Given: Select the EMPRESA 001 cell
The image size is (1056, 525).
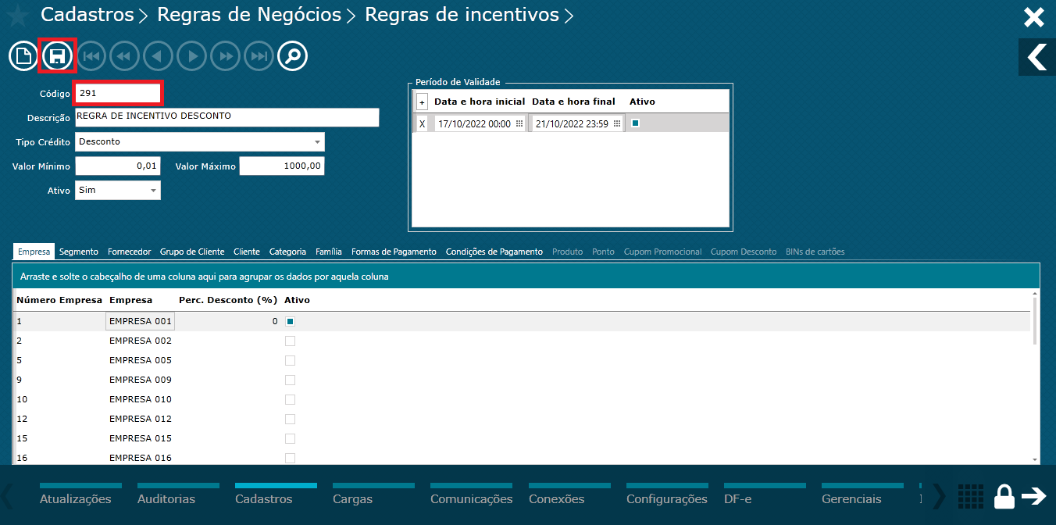Looking at the screenshot, I should pyautogui.click(x=141, y=321).
